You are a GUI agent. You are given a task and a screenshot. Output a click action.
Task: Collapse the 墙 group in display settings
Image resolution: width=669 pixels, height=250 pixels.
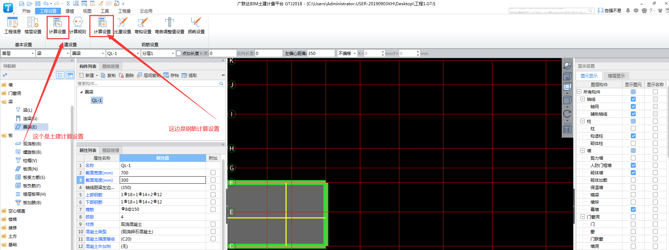pyautogui.click(x=582, y=151)
